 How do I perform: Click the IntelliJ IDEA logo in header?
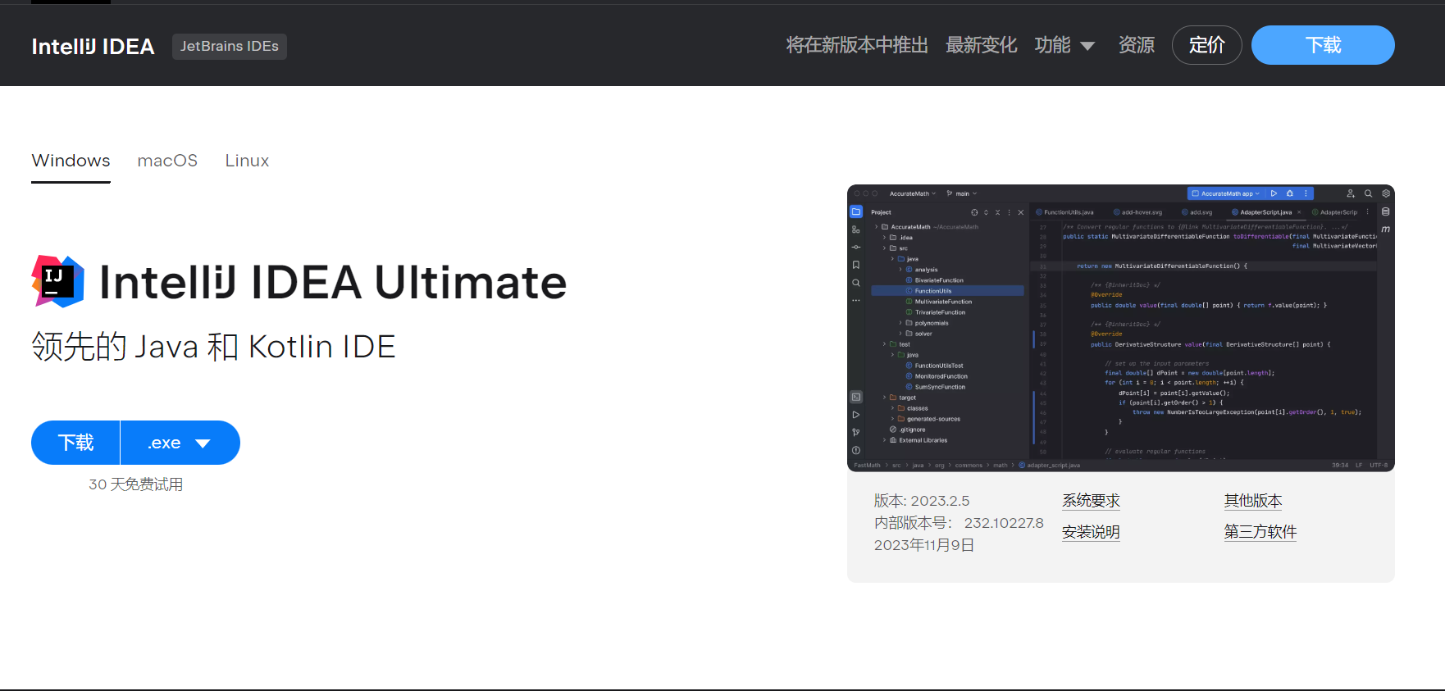(93, 47)
